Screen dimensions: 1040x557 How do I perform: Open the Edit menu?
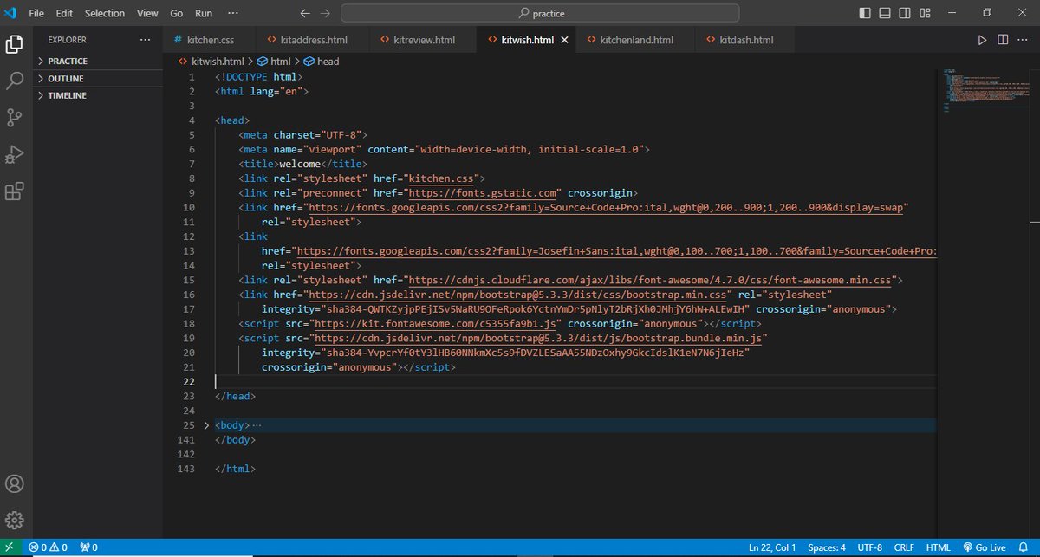[x=64, y=13]
